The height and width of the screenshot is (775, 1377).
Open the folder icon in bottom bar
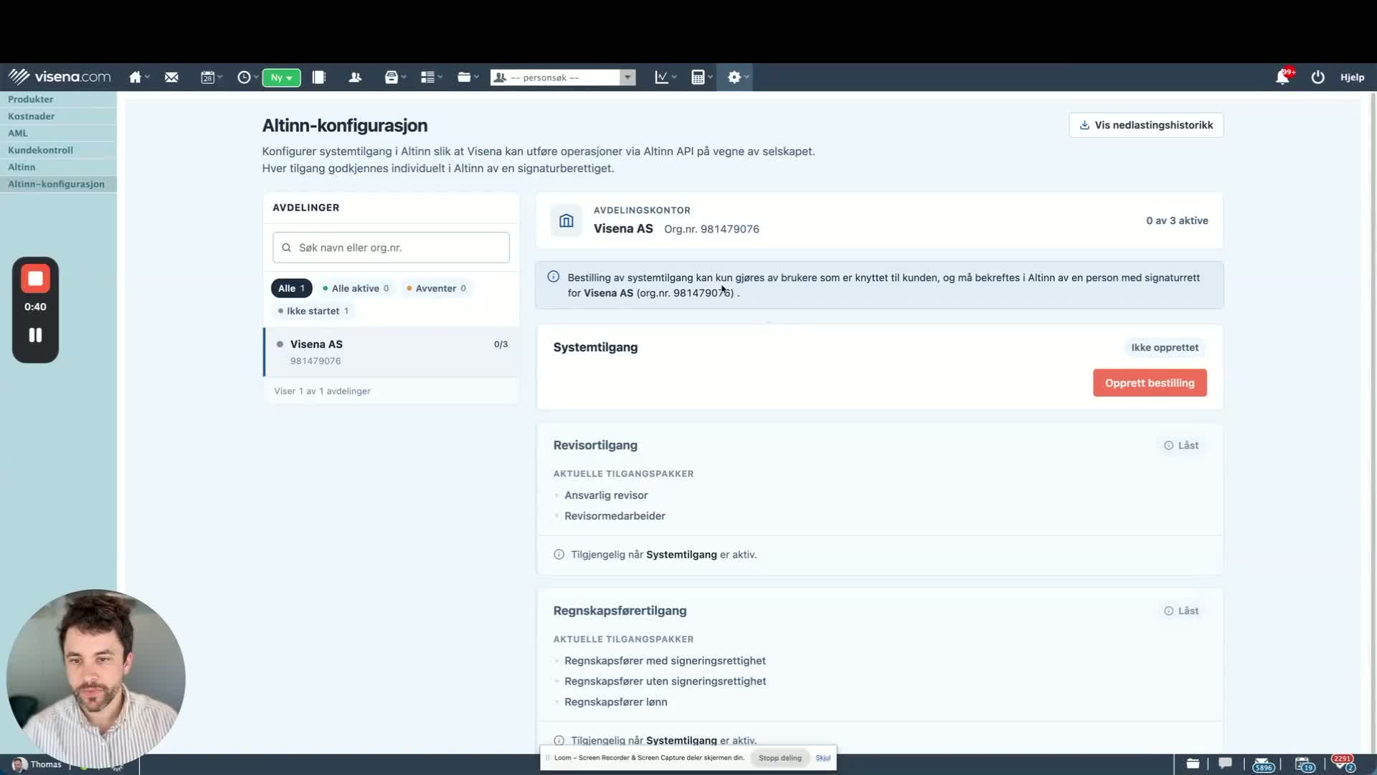click(1193, 764)
